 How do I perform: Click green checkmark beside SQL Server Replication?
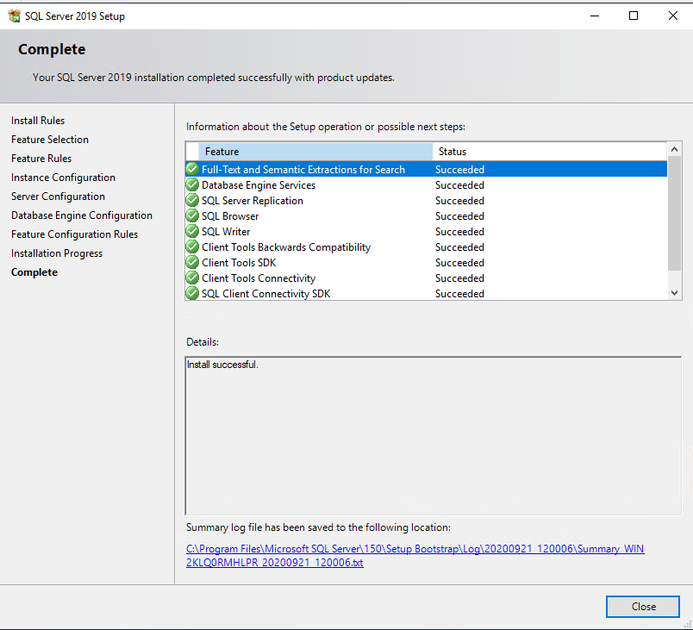pos(192,201)
